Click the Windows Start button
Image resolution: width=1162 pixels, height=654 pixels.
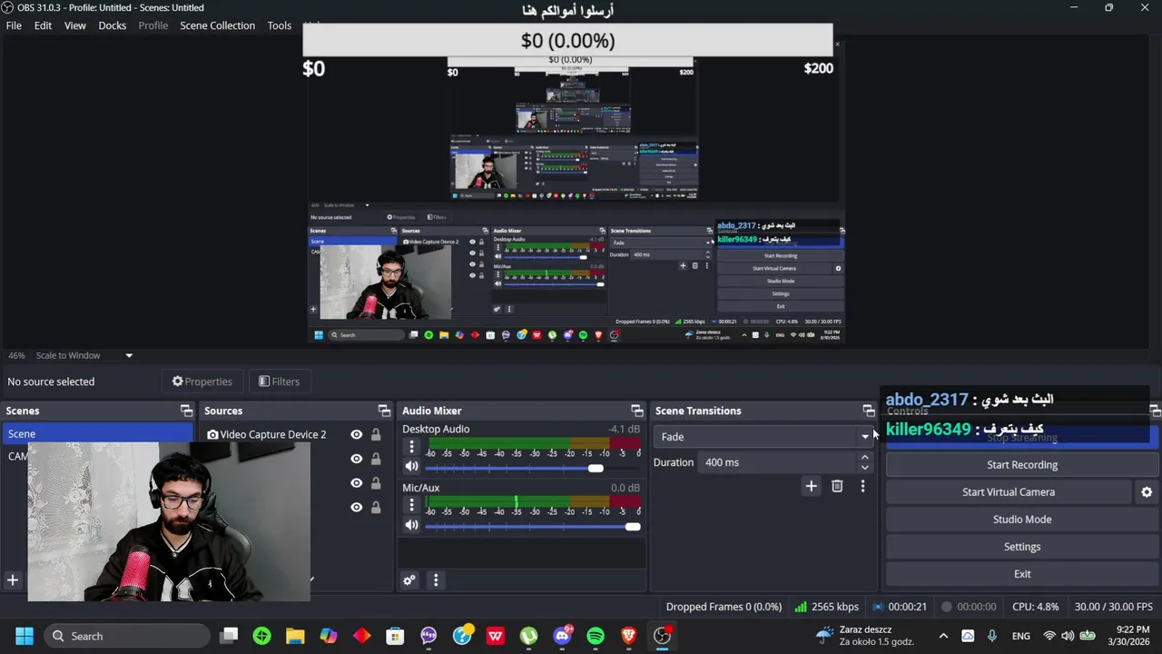pyautogui.click(x=25, y=636)
